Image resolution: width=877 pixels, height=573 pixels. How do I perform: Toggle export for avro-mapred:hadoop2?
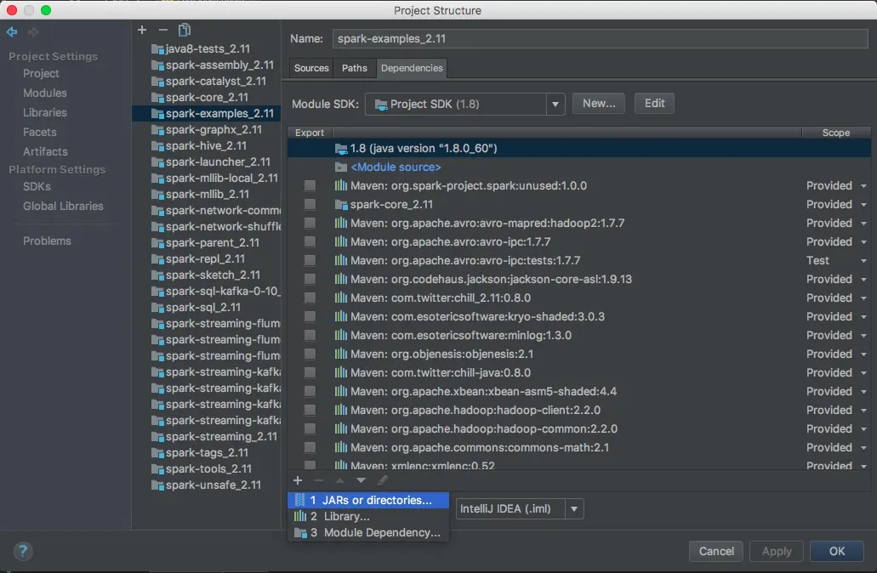click(310, 223)
